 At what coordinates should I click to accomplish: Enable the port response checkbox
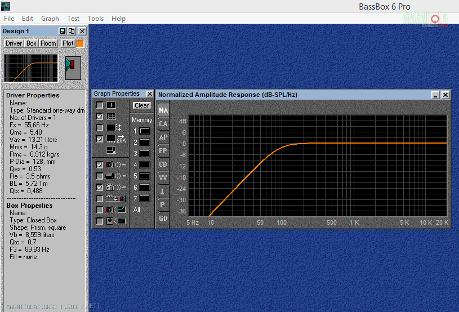pyautogui.click(x=100, y=176)
